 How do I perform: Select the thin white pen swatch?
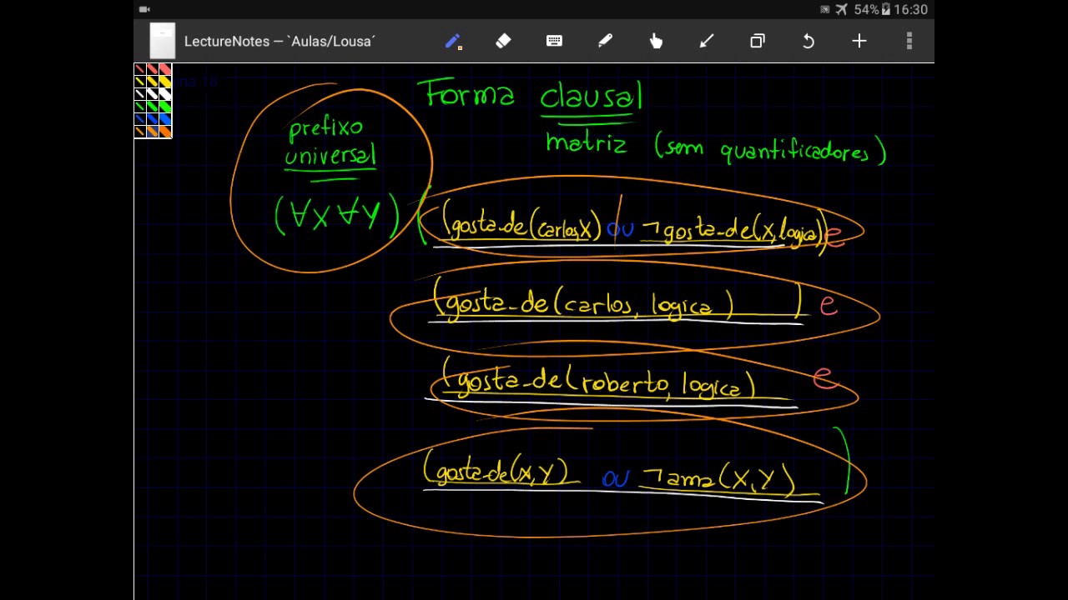click(140, 94)
